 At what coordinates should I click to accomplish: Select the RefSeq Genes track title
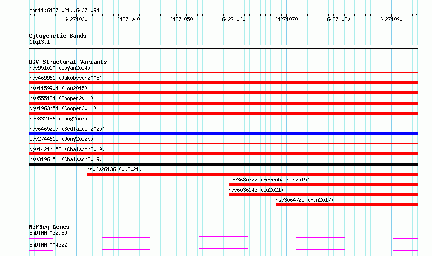[49, 227]
